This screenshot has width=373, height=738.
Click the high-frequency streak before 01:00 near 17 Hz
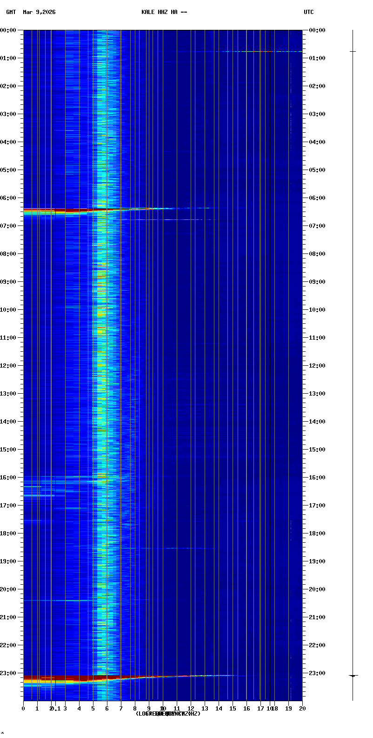coord(260,51)
